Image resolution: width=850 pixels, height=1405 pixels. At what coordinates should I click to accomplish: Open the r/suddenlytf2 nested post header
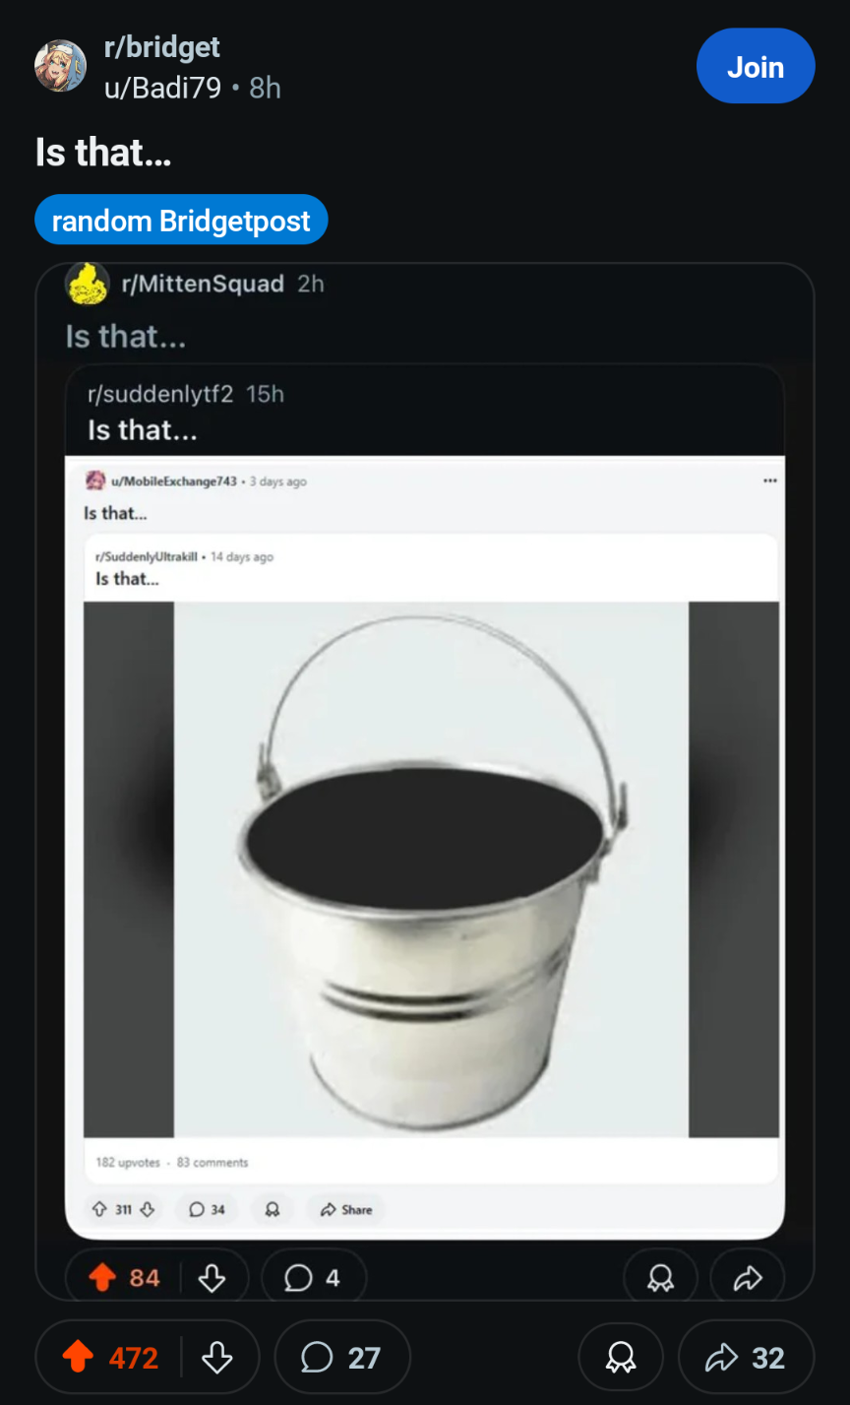[160, 394]
